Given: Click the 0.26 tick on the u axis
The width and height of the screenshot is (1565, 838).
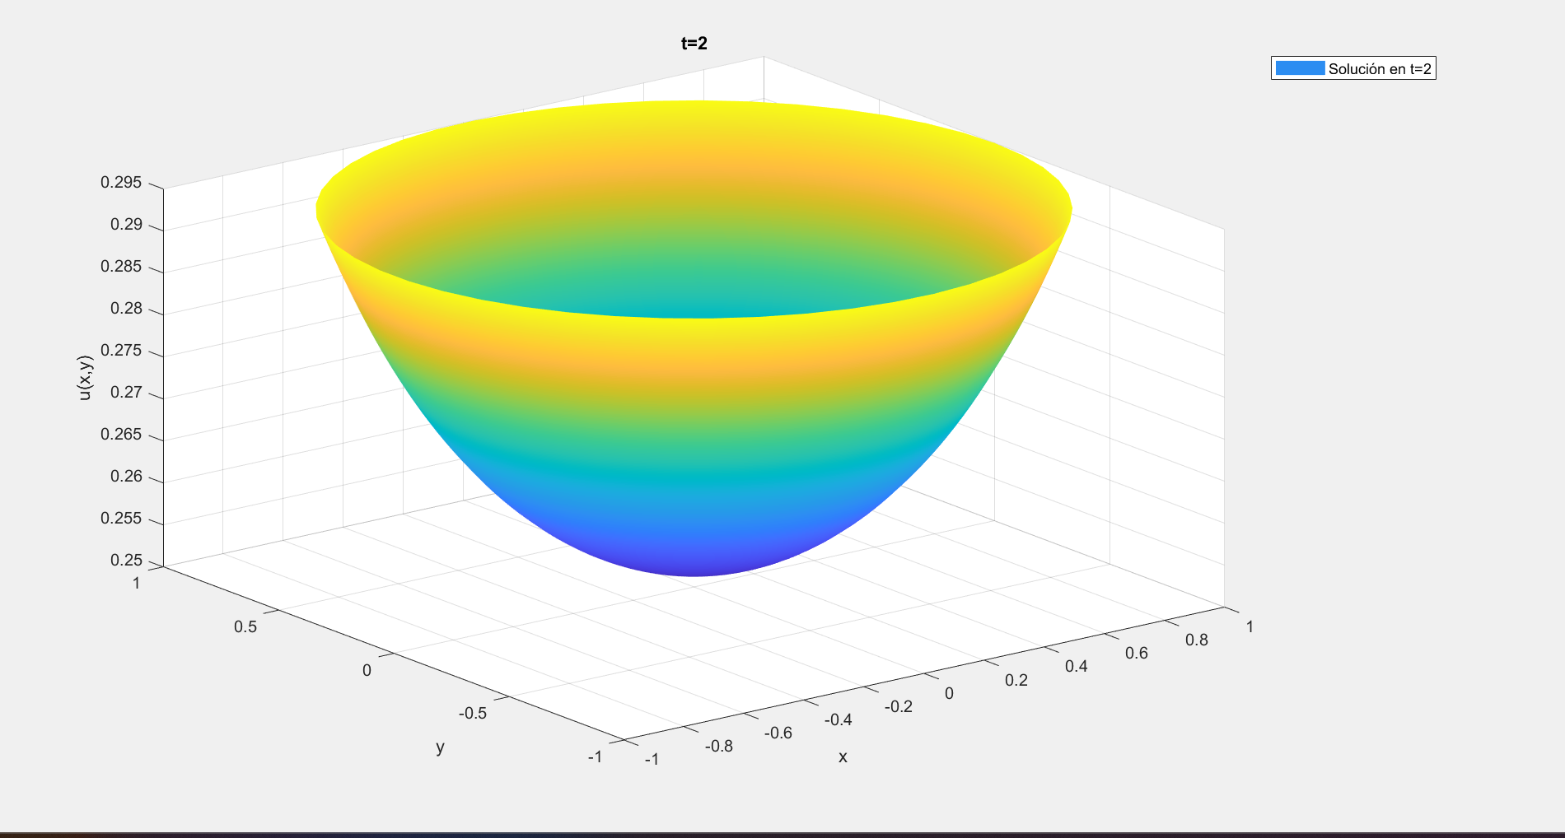Looking at the screenshot, I should pos(126,477).
